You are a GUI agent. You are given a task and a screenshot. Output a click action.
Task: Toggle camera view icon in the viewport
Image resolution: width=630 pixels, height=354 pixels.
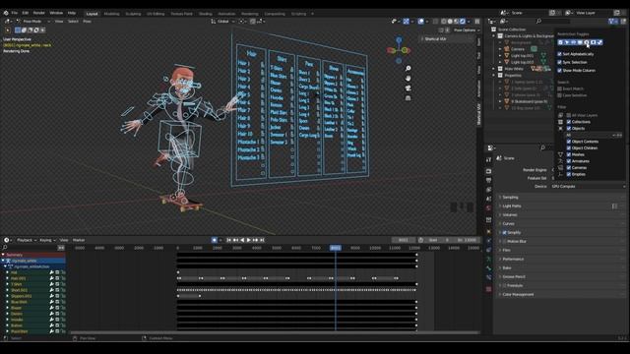click(408, 88)
